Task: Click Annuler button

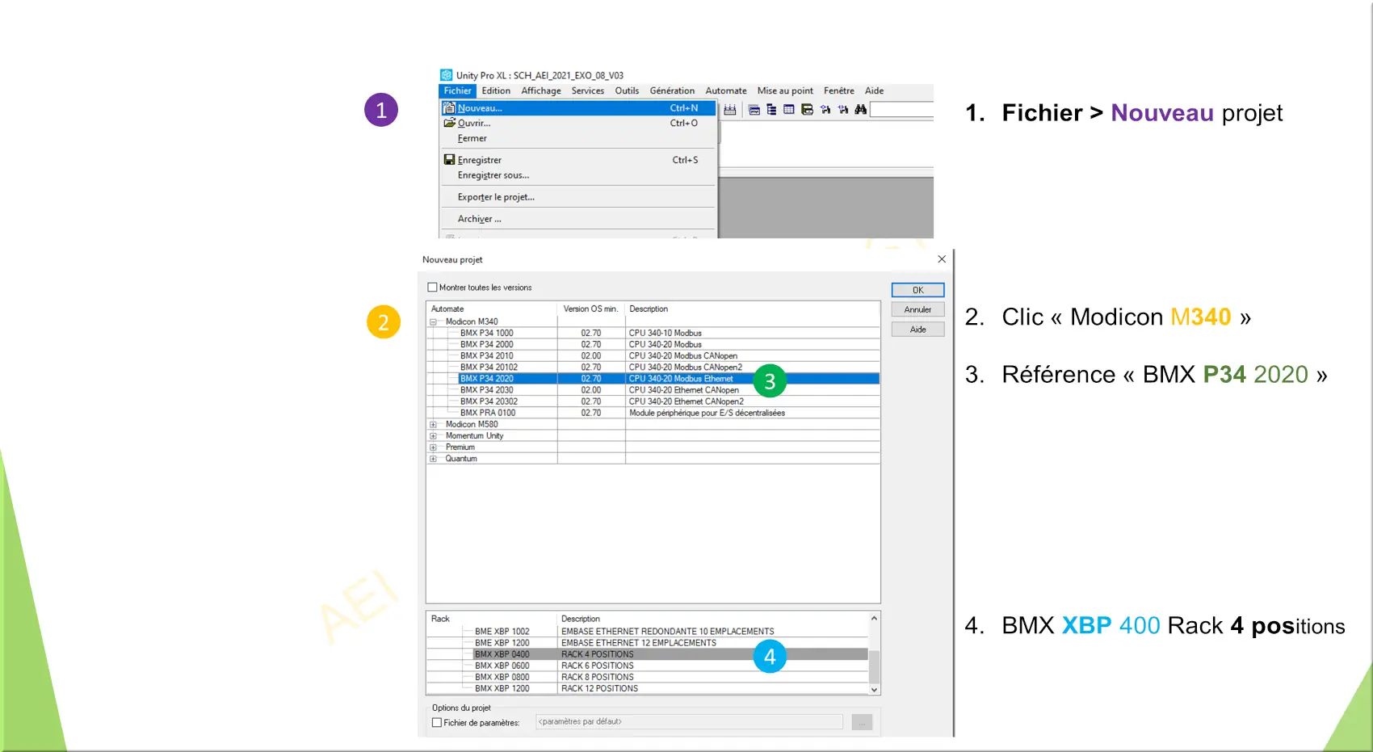Action: coord(917,309)
